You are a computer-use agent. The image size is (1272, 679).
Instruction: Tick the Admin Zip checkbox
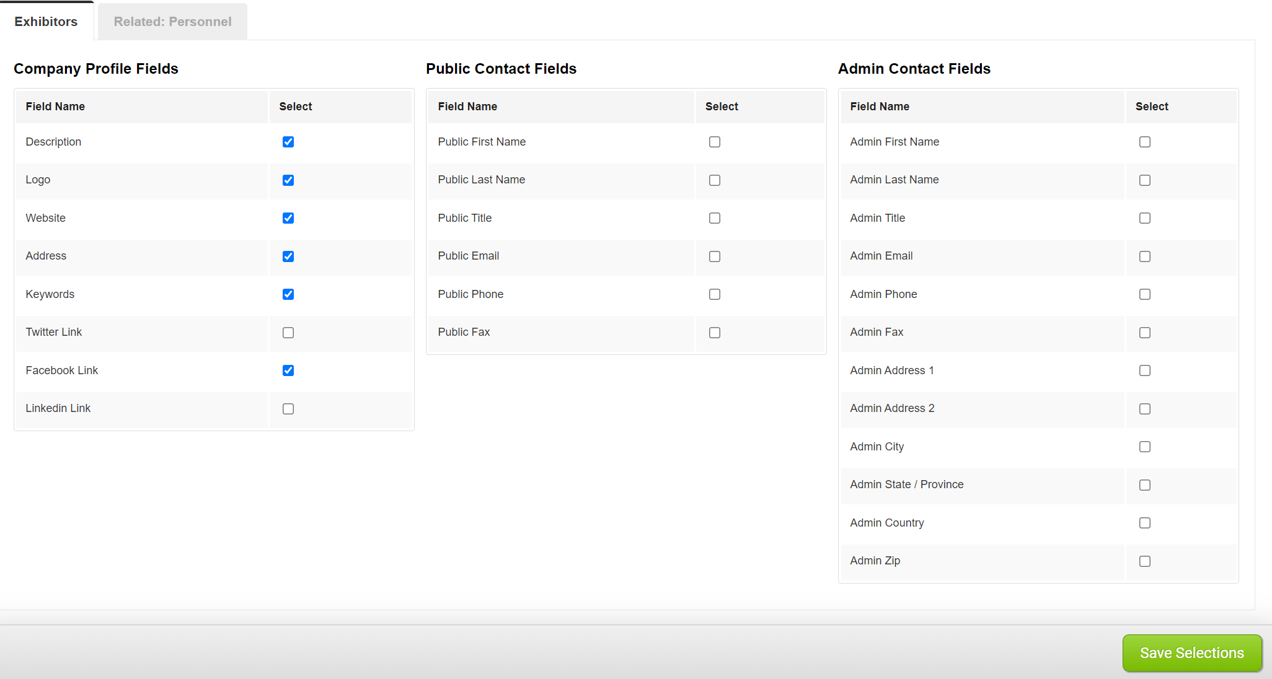pos(1145,561)
